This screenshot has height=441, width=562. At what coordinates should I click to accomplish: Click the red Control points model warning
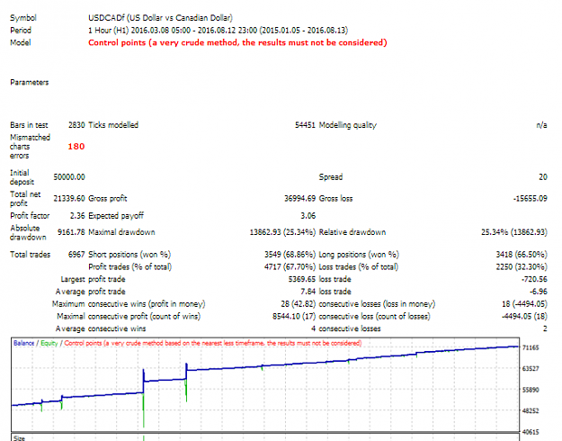click(237, 42)
